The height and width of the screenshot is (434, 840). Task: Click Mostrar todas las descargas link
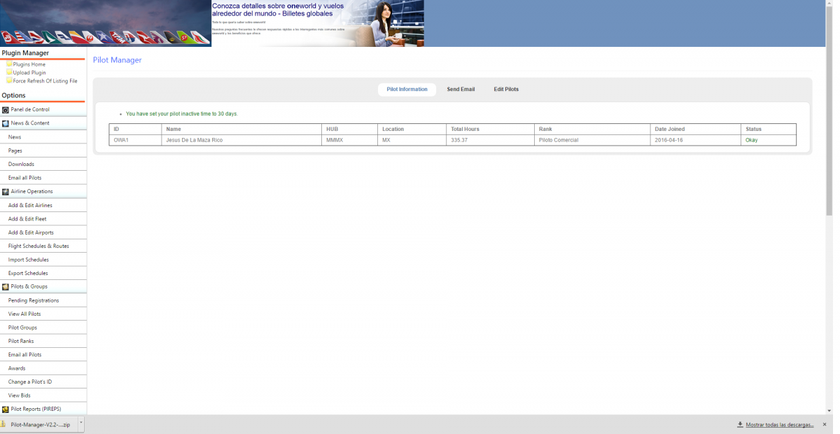[x=780, y=424]
